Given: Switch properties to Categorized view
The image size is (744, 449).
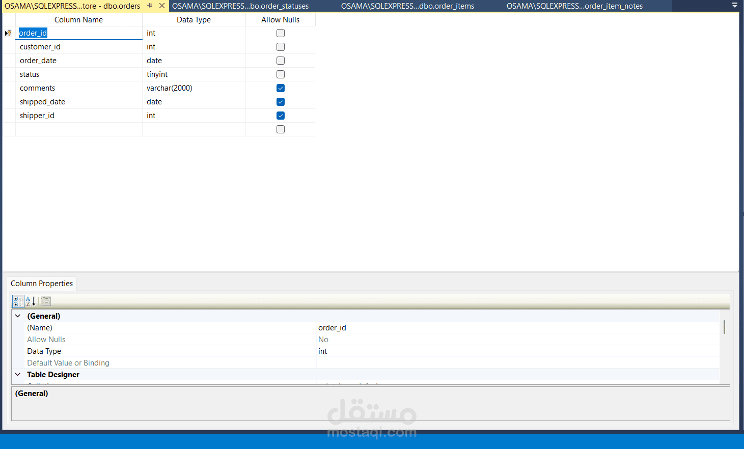Looking at the screenshot, I should pos(18,301).
